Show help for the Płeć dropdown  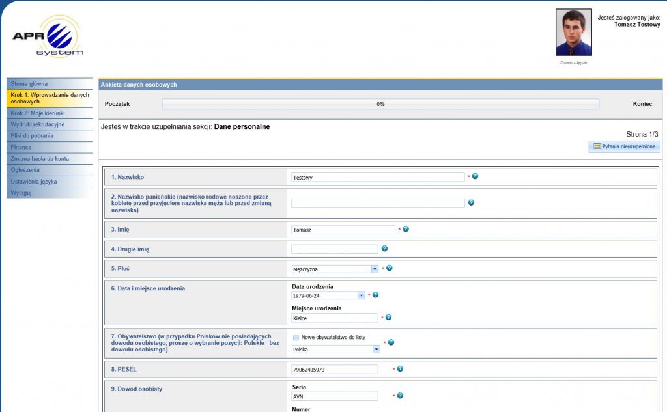click(390, 268)
